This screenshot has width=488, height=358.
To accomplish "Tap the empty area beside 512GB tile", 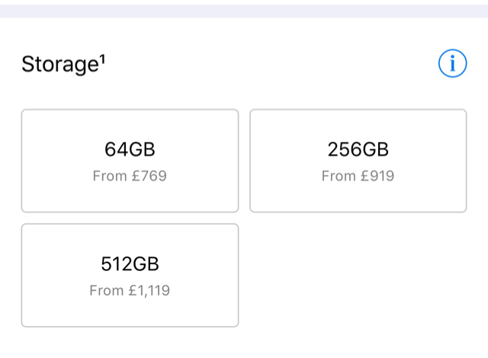I will (x=358, y=275).
